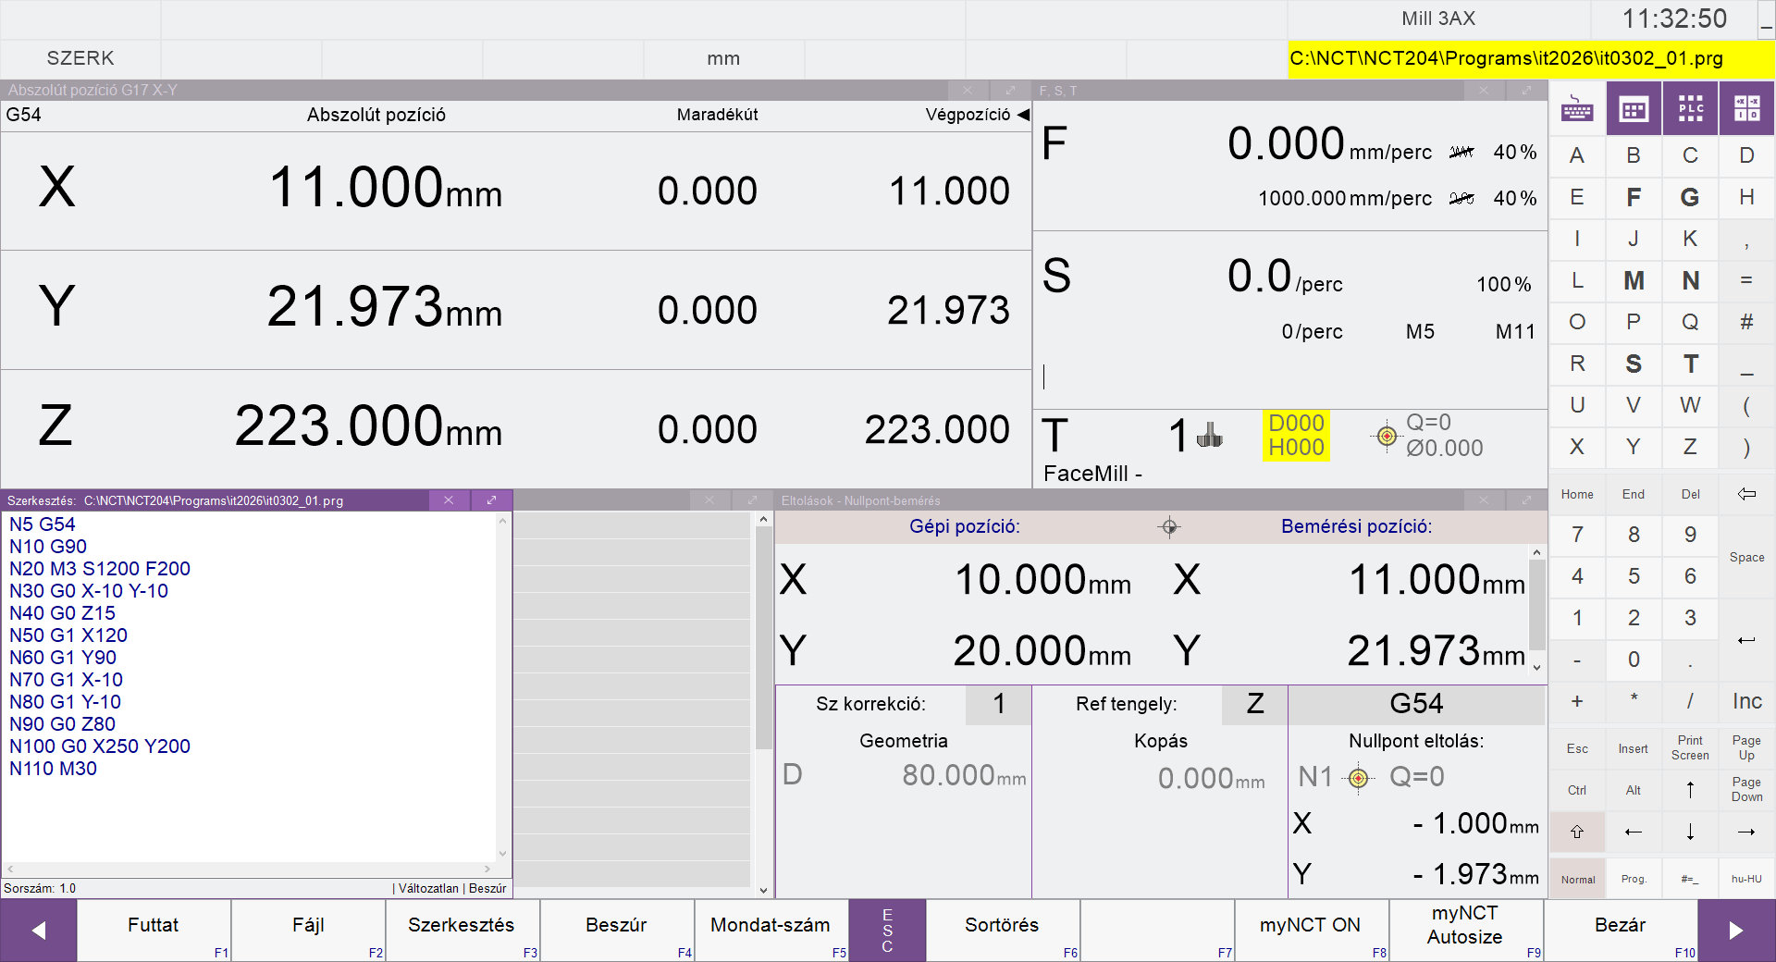
Task: Click the Sz korrekció value field
Action: 997,705
